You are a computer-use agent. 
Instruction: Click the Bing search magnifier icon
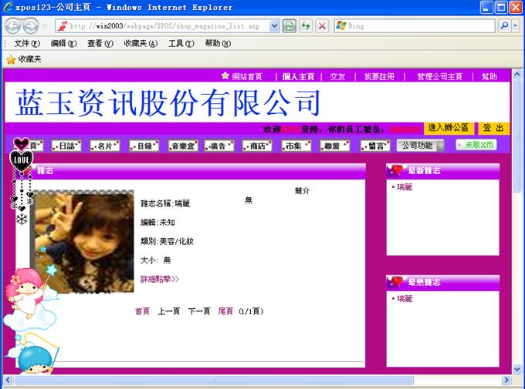pos(505,25)
